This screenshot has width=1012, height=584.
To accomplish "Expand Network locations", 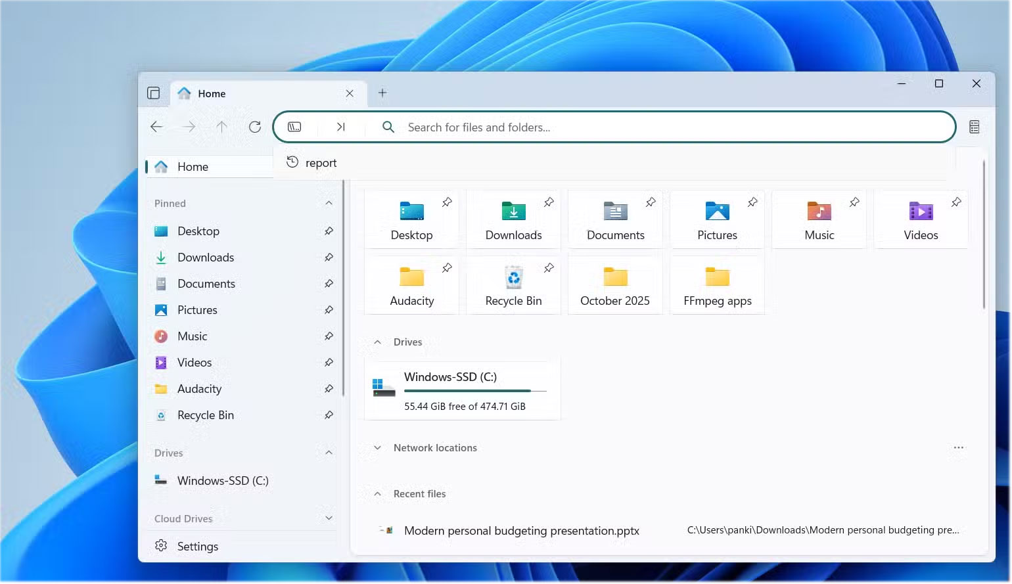I will tap(376, 447).
